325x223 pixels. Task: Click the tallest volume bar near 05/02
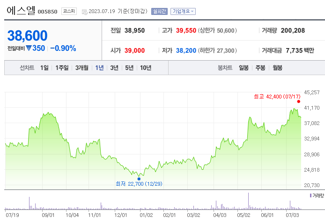coord(248,201)
